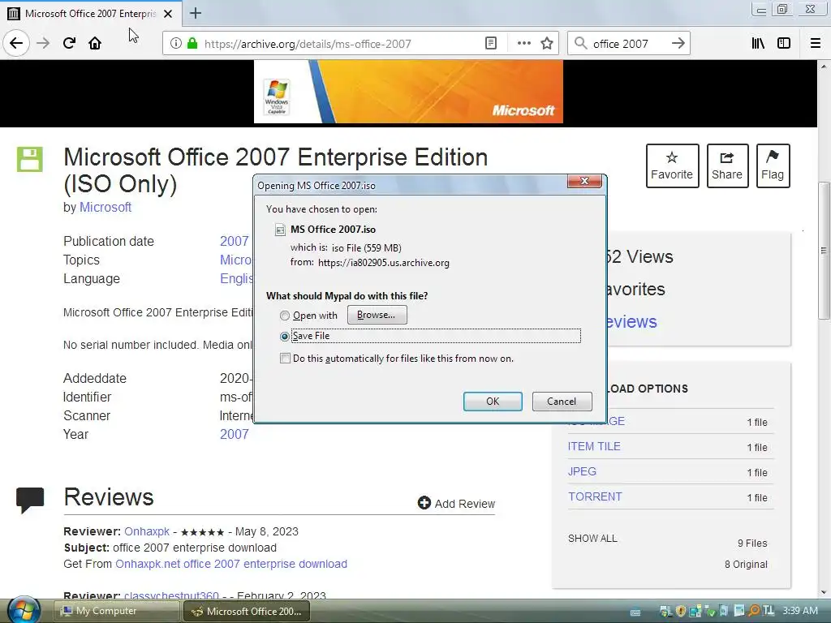The image size is (831, 623).
Task: Toggle the browser sidebar icon
Action: click(x=784, y=44)
